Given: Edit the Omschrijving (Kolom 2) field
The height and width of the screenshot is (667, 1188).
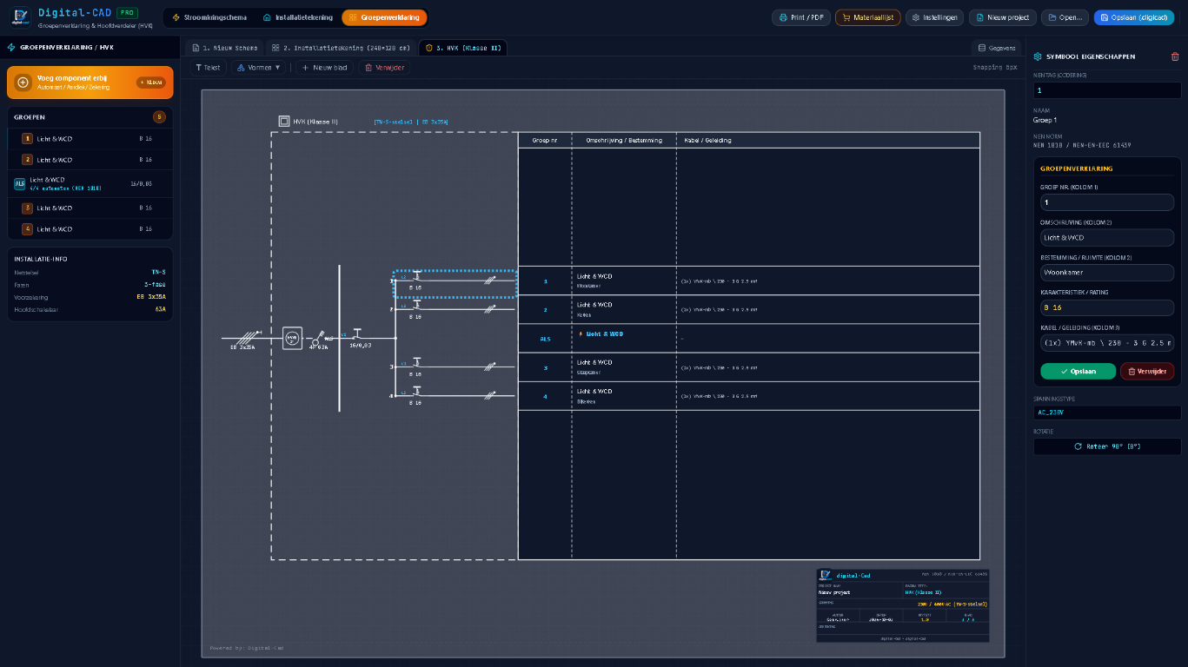Looking at the screenshot, I should point(1107,237).
